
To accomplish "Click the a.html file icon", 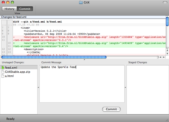I will (x=3, y=76).
